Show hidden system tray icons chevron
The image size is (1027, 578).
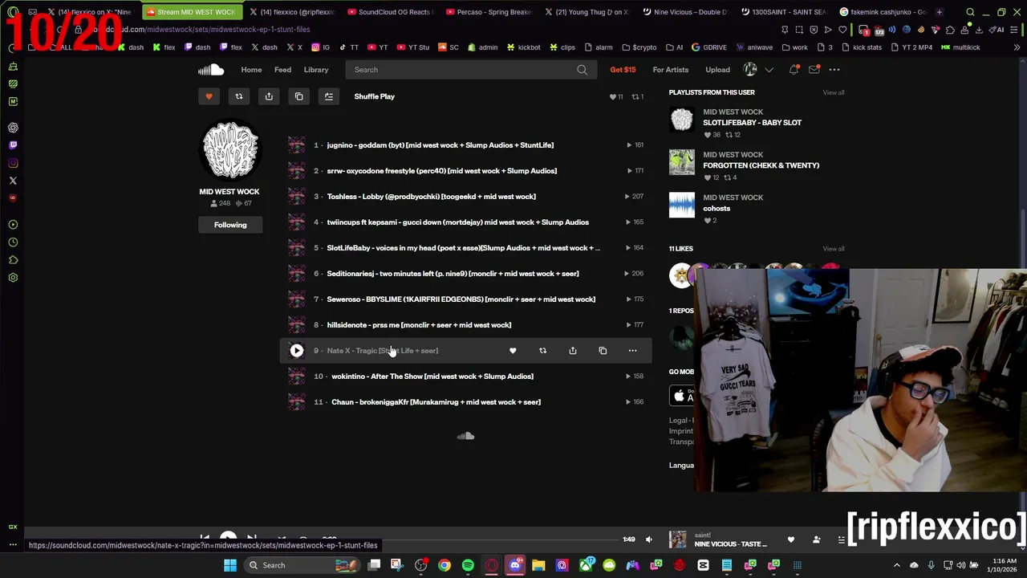click(897, 565)
